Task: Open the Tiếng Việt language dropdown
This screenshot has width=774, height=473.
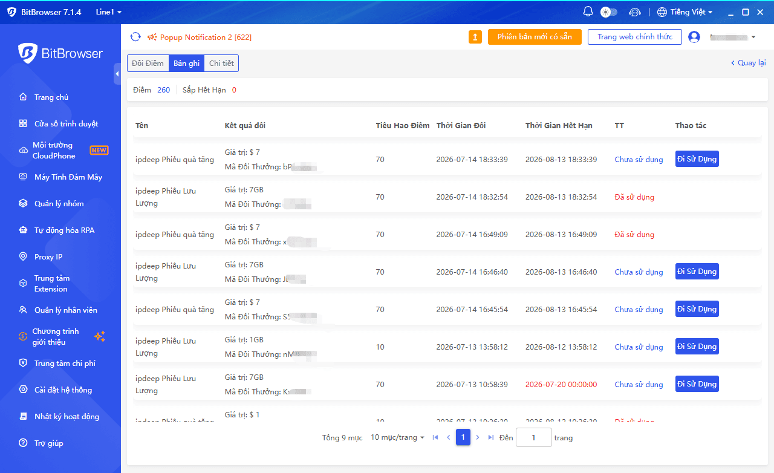Action: [x=685, y=12]
